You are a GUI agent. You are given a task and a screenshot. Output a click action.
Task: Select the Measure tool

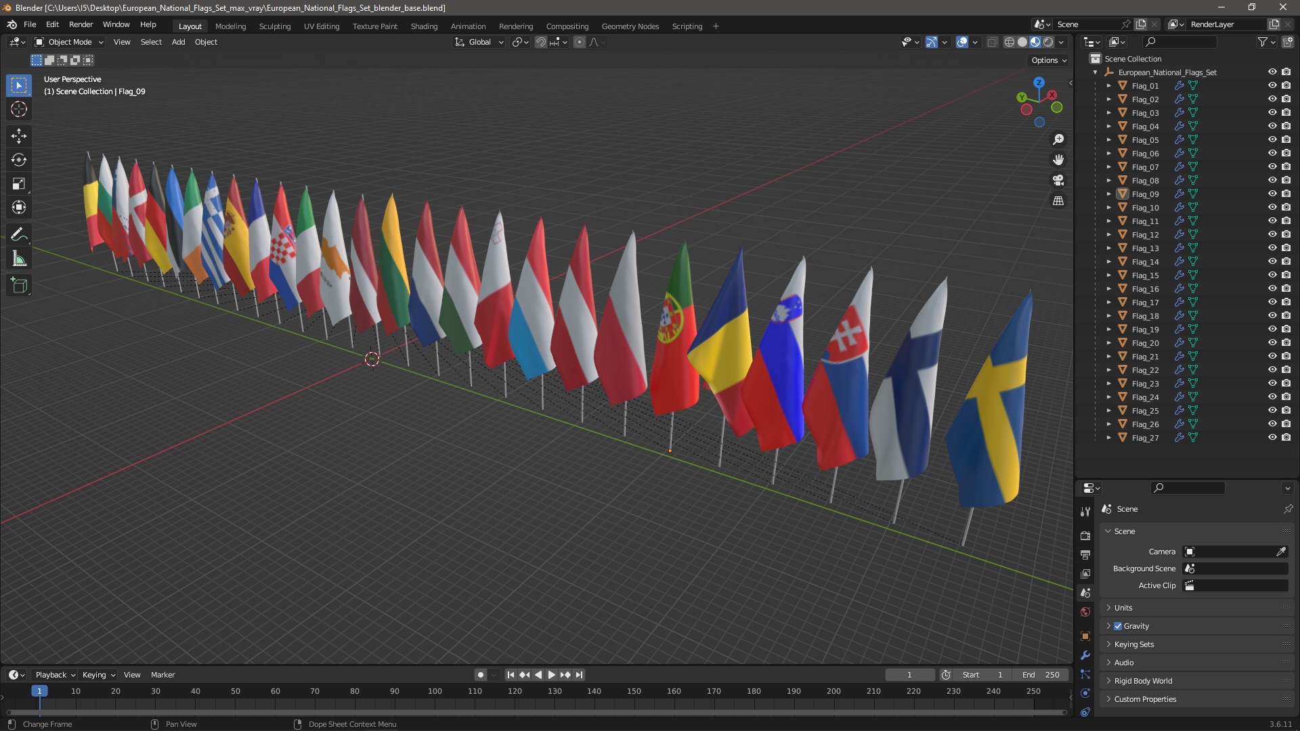point(19,259)
